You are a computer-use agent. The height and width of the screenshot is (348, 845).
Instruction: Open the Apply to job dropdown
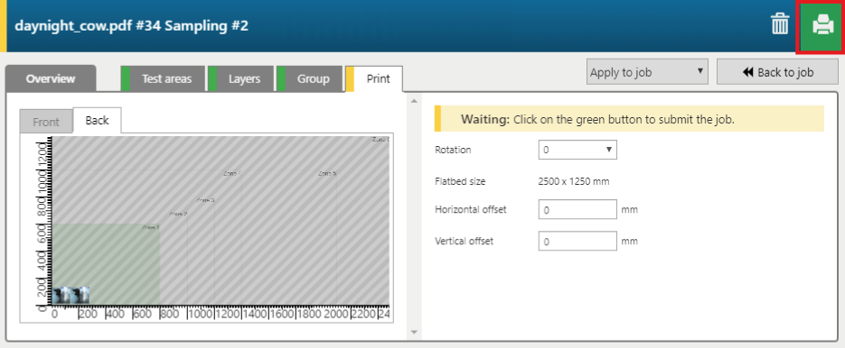[647, 72]
